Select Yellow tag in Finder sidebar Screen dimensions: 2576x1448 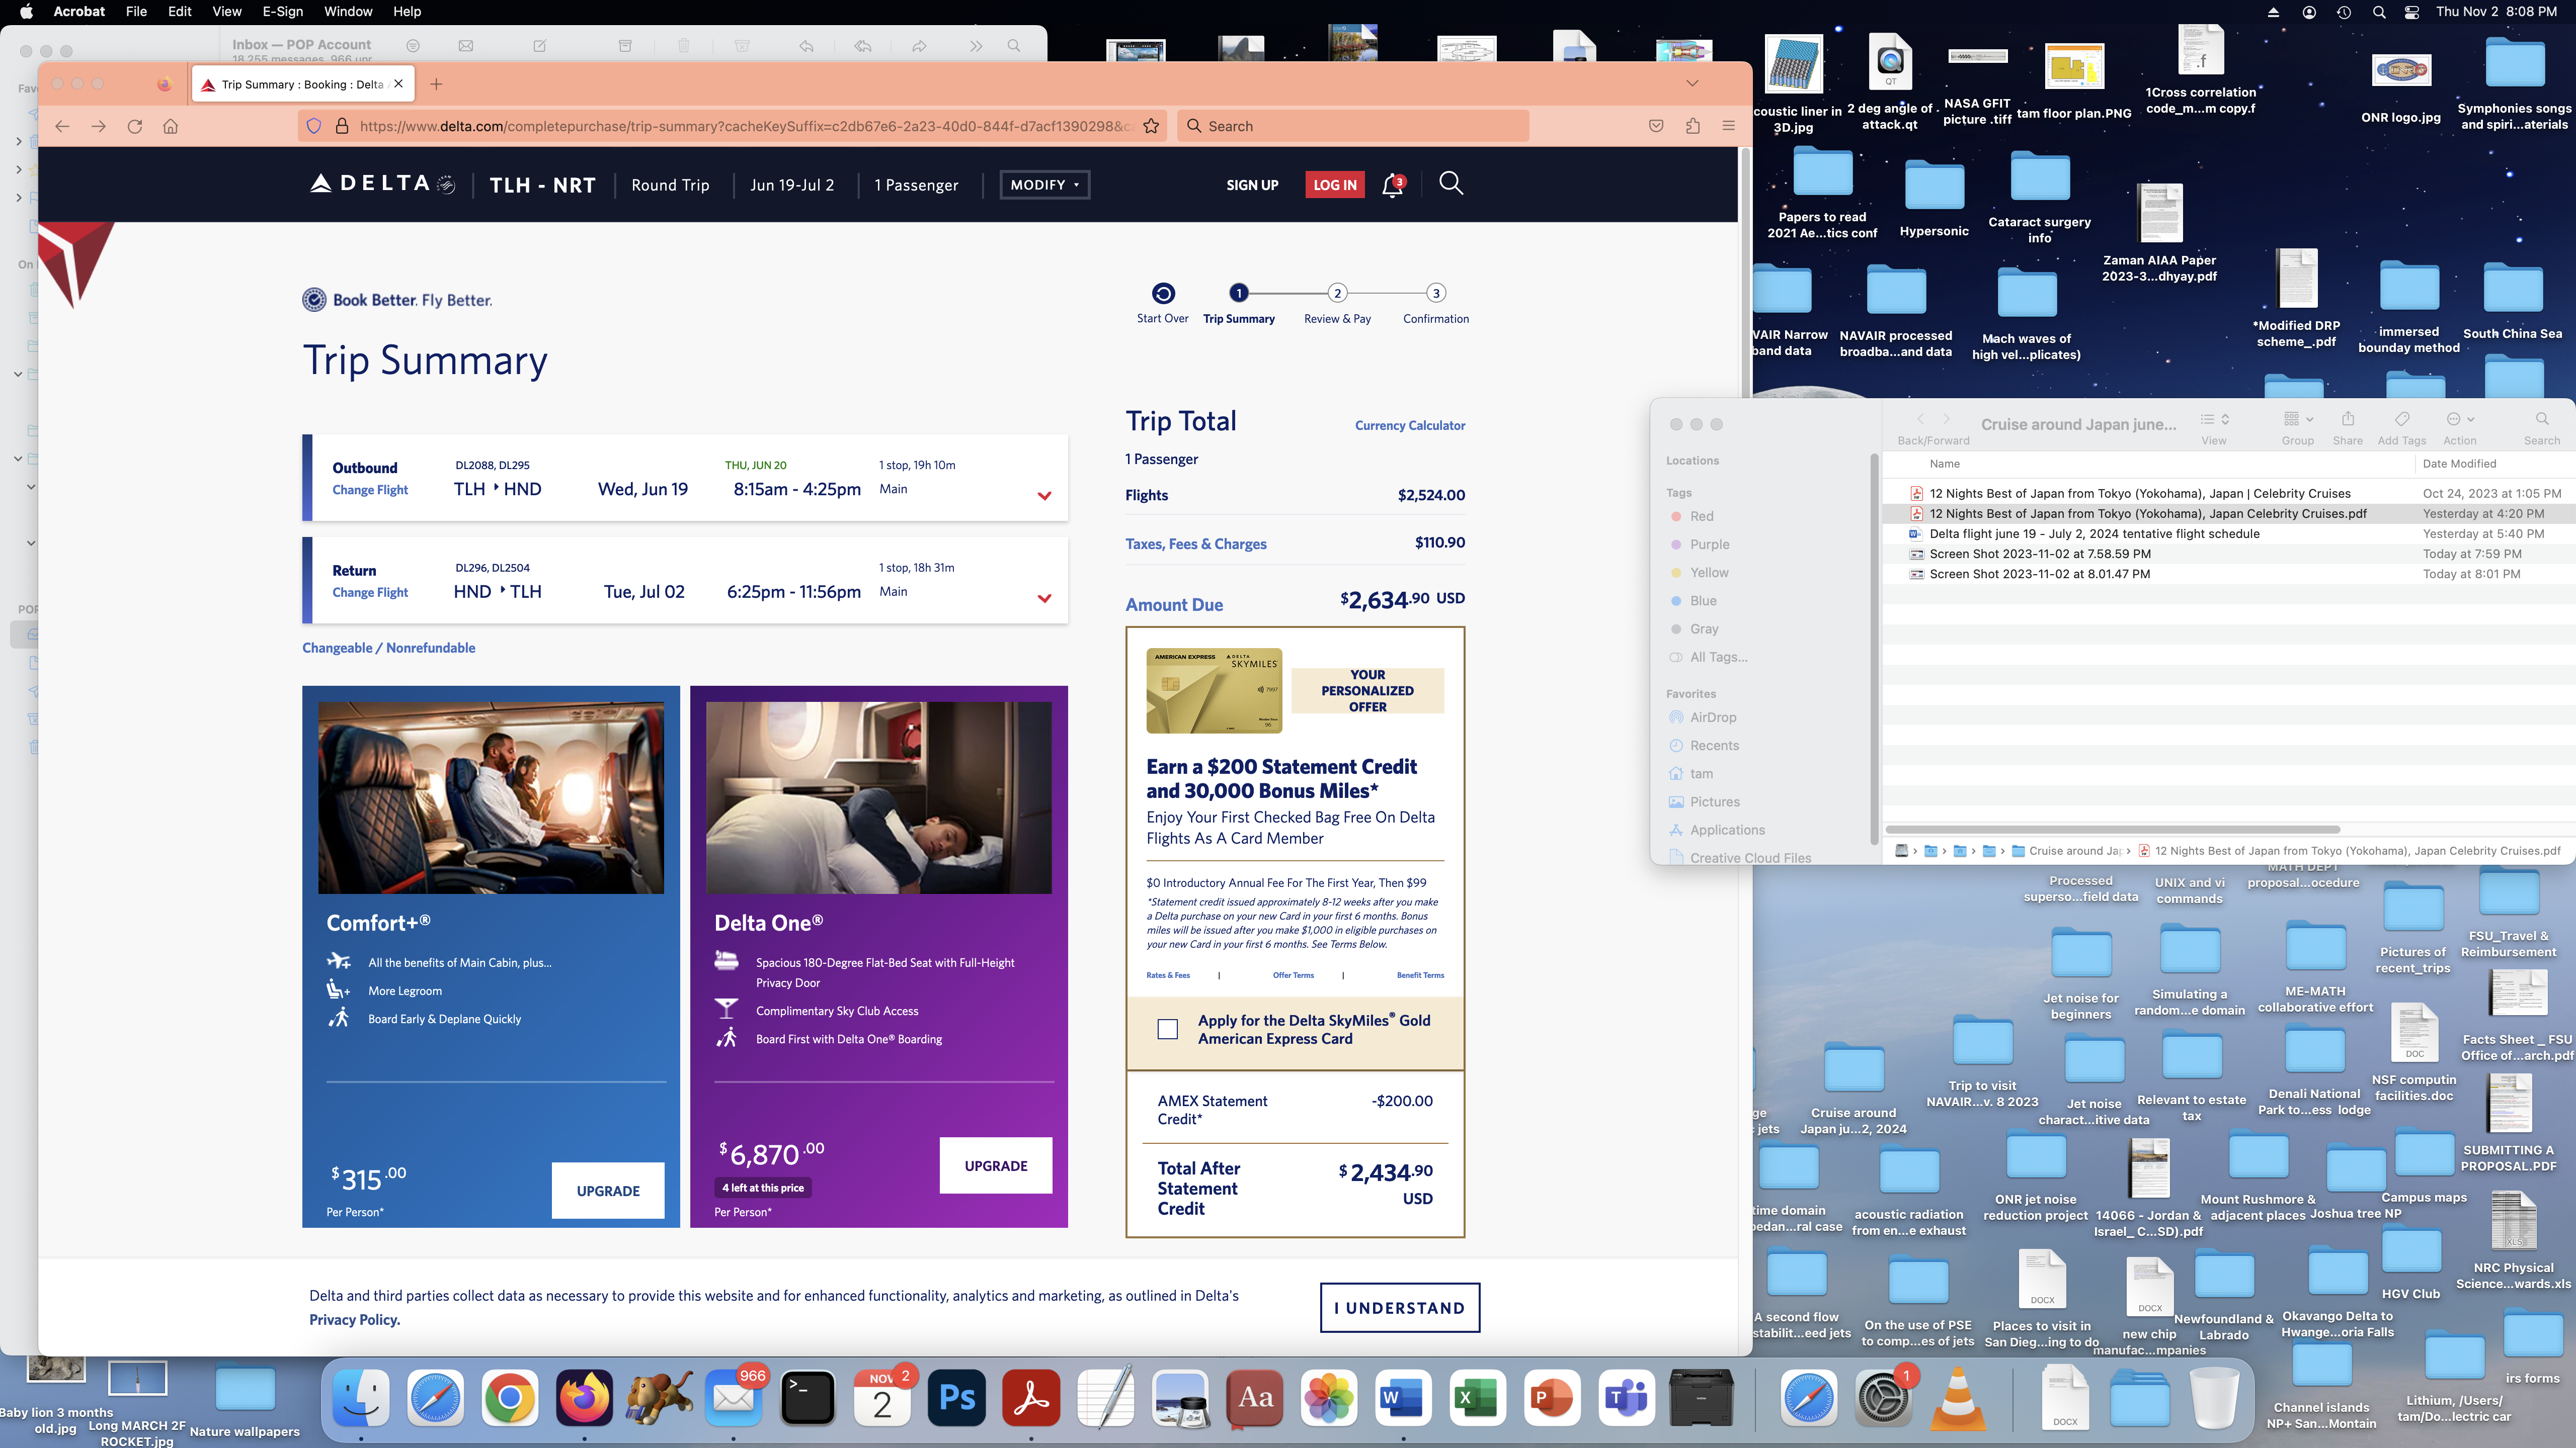pos(1709,573)
